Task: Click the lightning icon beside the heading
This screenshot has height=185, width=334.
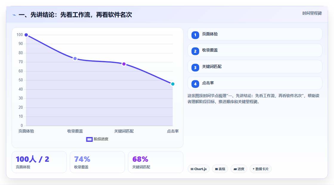Action: pos(14,15)
